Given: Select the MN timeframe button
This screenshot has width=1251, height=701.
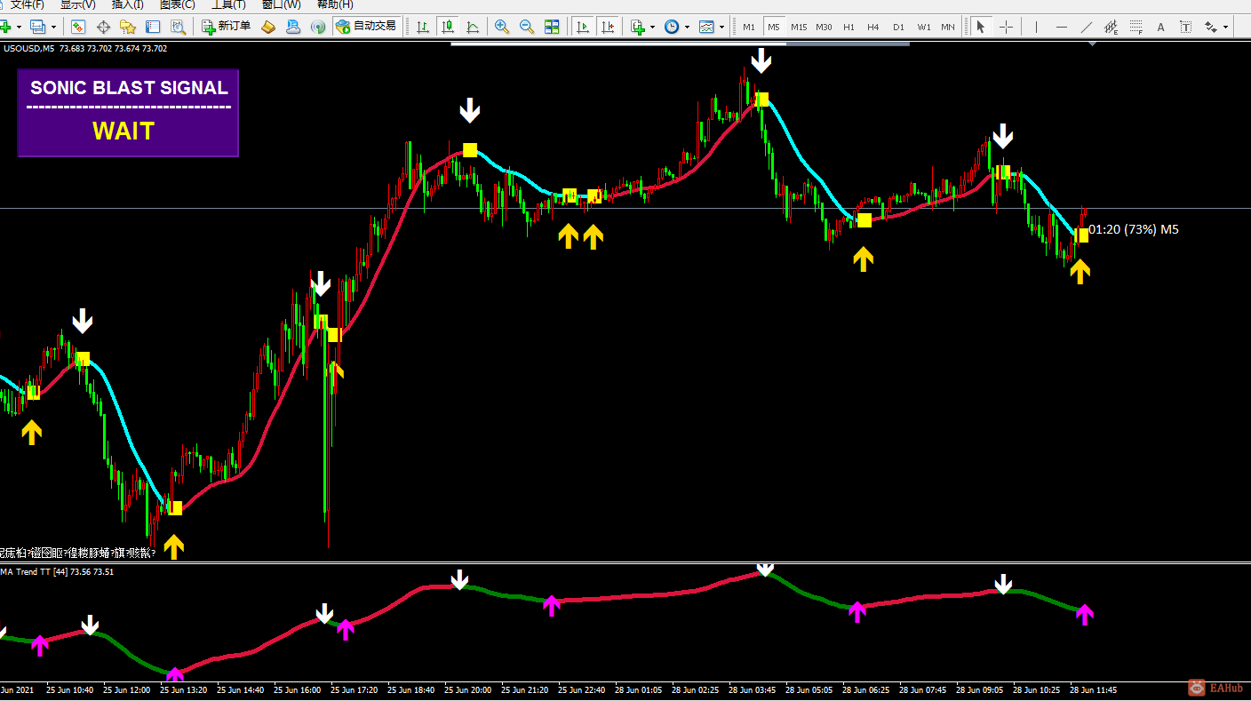Looking at the screenshot, I should point(948,27).
